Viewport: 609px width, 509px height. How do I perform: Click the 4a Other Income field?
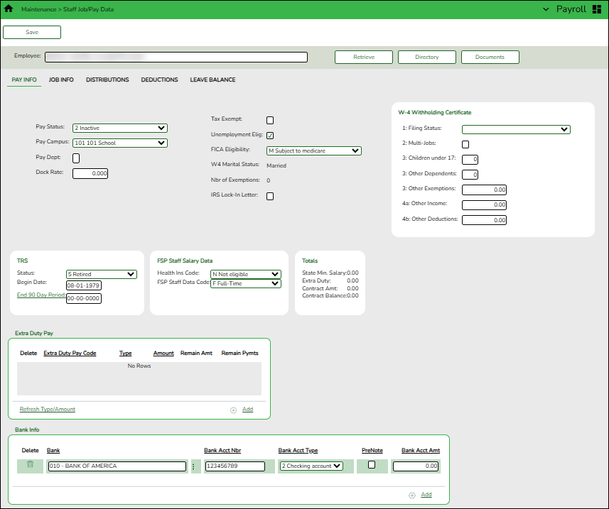click(484, 205)
